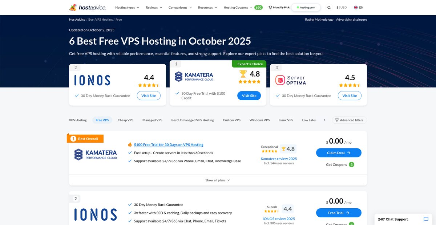This screenshot has width=436, height=225.
Task: Expand the Comparisons menu
Action: [x=180, y=7]
